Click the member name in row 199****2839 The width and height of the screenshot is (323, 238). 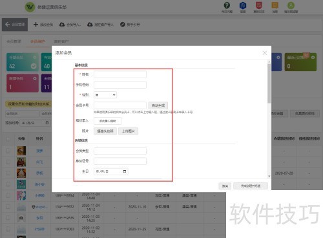coord(39,218)
